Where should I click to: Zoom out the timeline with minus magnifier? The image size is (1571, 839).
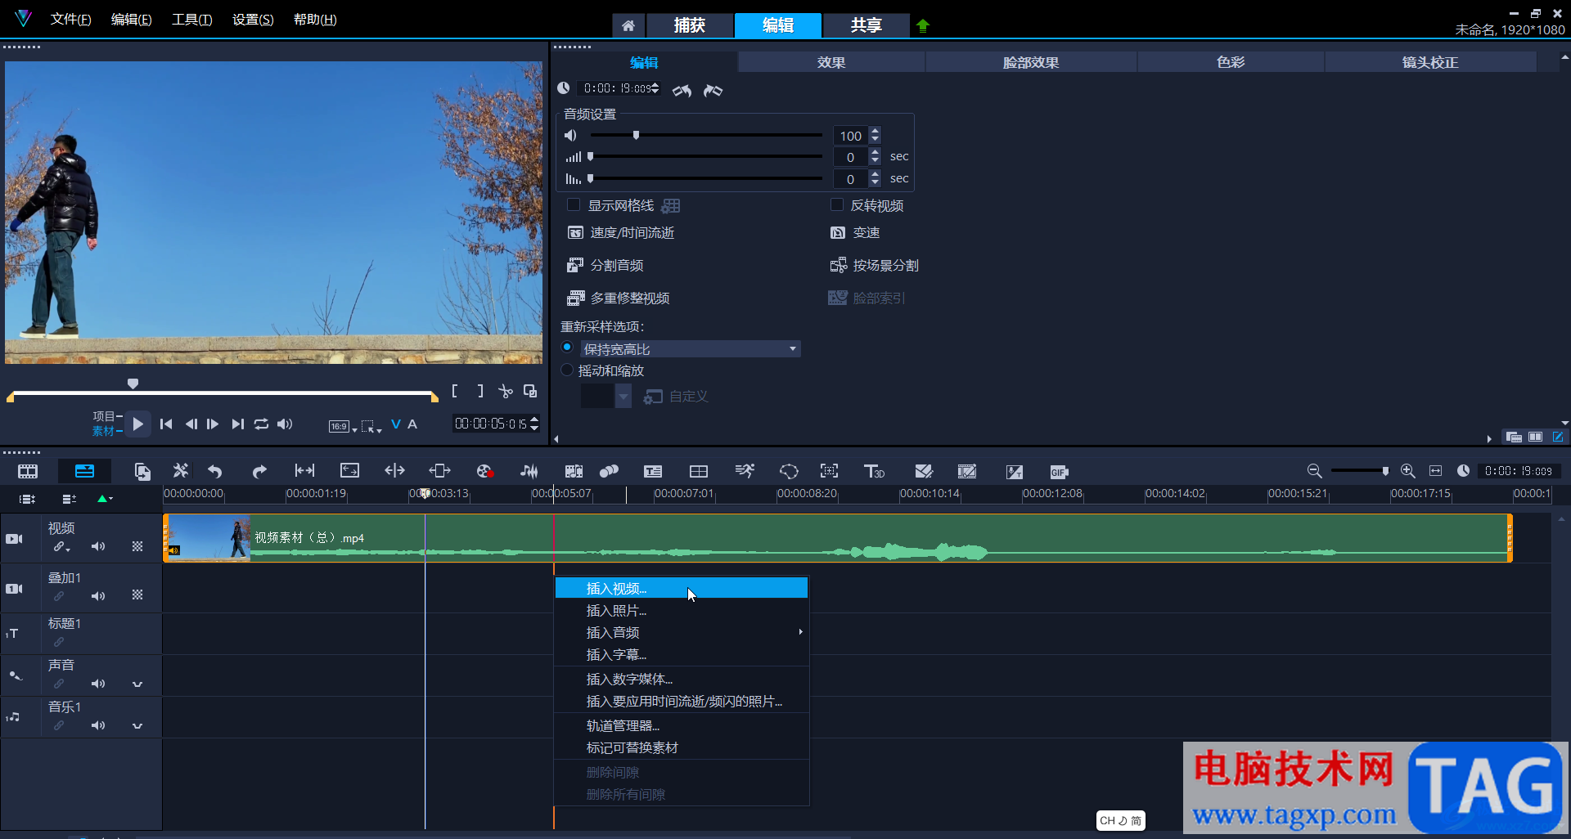pos(1314,471)
